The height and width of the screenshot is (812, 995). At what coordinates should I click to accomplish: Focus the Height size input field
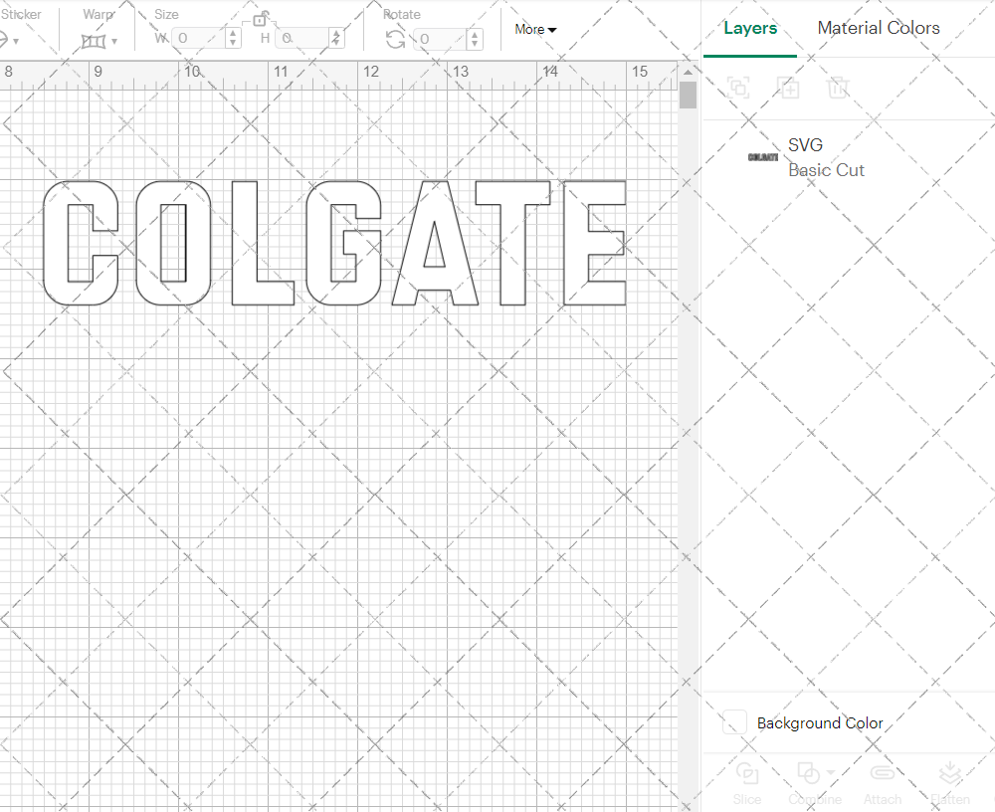pyautogui.click(x=303, y=38)
